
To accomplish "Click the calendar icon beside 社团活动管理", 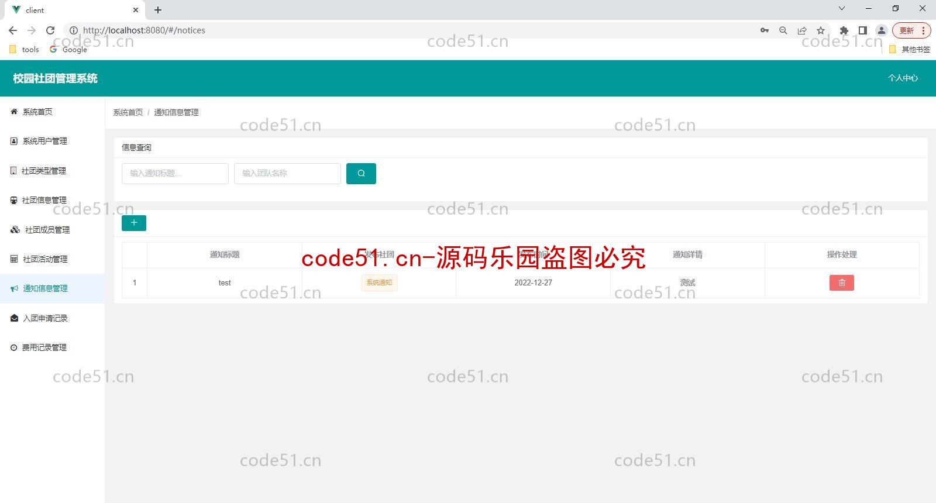I will pos(14,259).
